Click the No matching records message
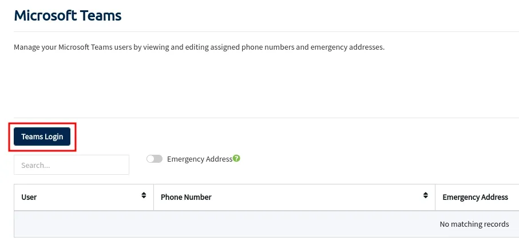 (474, 224)
